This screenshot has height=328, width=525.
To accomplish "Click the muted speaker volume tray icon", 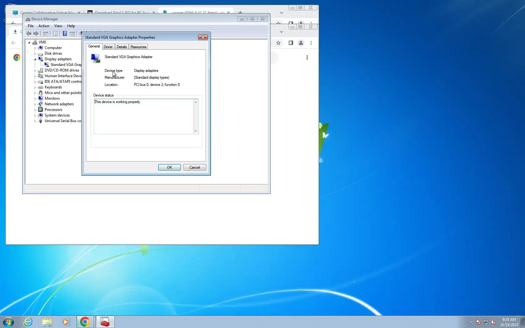I will (x=493, y=322).
